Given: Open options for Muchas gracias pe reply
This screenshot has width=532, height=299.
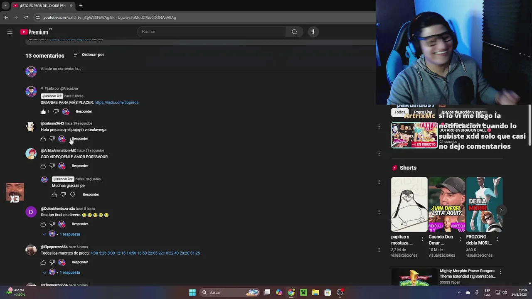Looking at the screenshot, I should click(379, 182).
